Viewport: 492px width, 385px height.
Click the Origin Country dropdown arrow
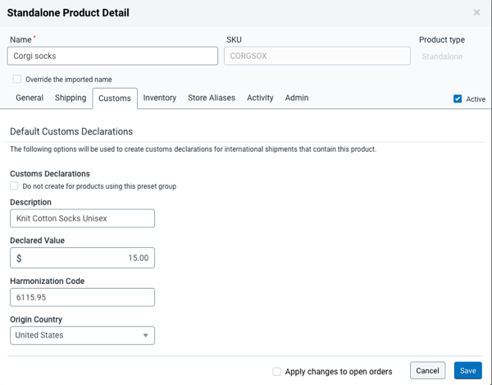pyautogui.click(x=146, y=335)
